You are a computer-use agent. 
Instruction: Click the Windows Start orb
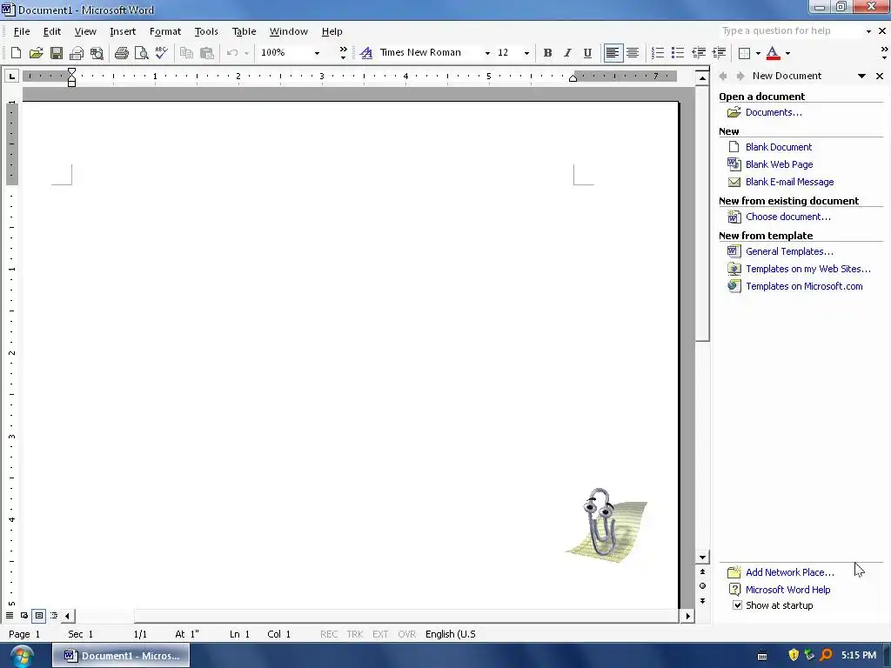[x=22, y=656]
